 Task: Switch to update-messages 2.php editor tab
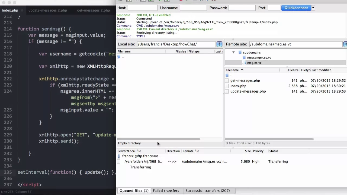click(x=48, y=10)
